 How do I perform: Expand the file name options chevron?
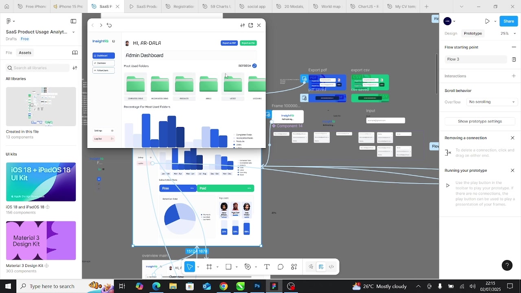[74, 32]
